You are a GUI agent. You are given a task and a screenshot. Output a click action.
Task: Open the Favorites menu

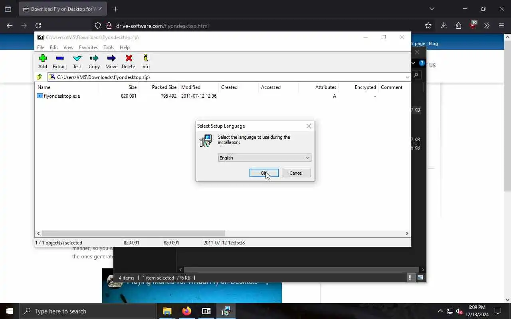pyautogui.click(x=88, y=47)
